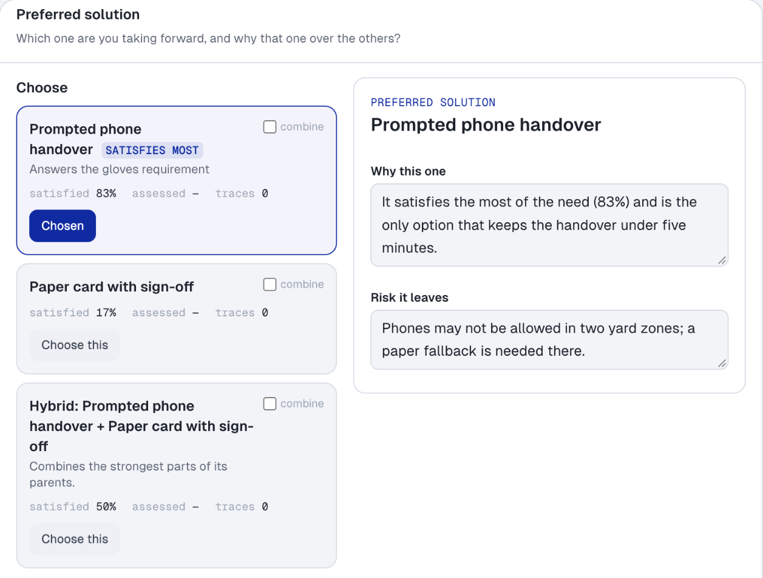
Task: Grab resize handle of Why this one field
Action: (722, 260)
